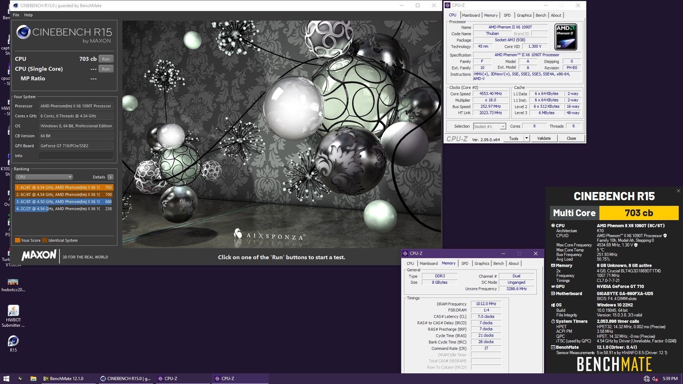Open the R15 desktop shortcut

tap(13, 344)
